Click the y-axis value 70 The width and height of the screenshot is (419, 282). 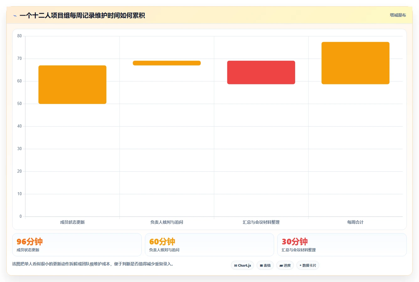point(19,59)
